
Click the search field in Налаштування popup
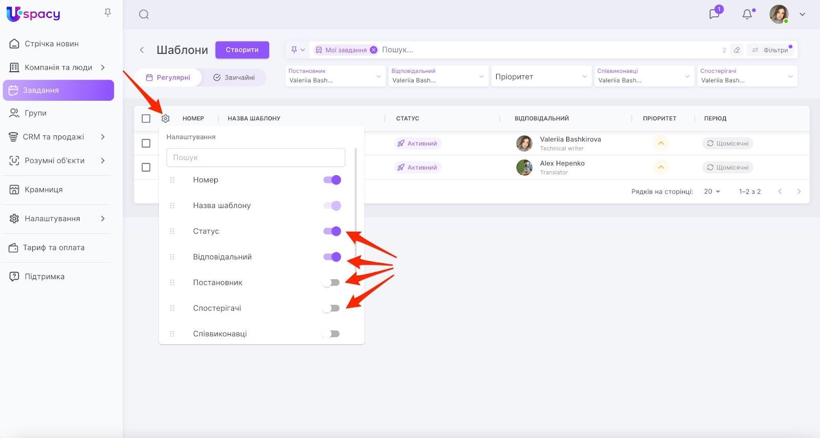[x=256, y=157]
